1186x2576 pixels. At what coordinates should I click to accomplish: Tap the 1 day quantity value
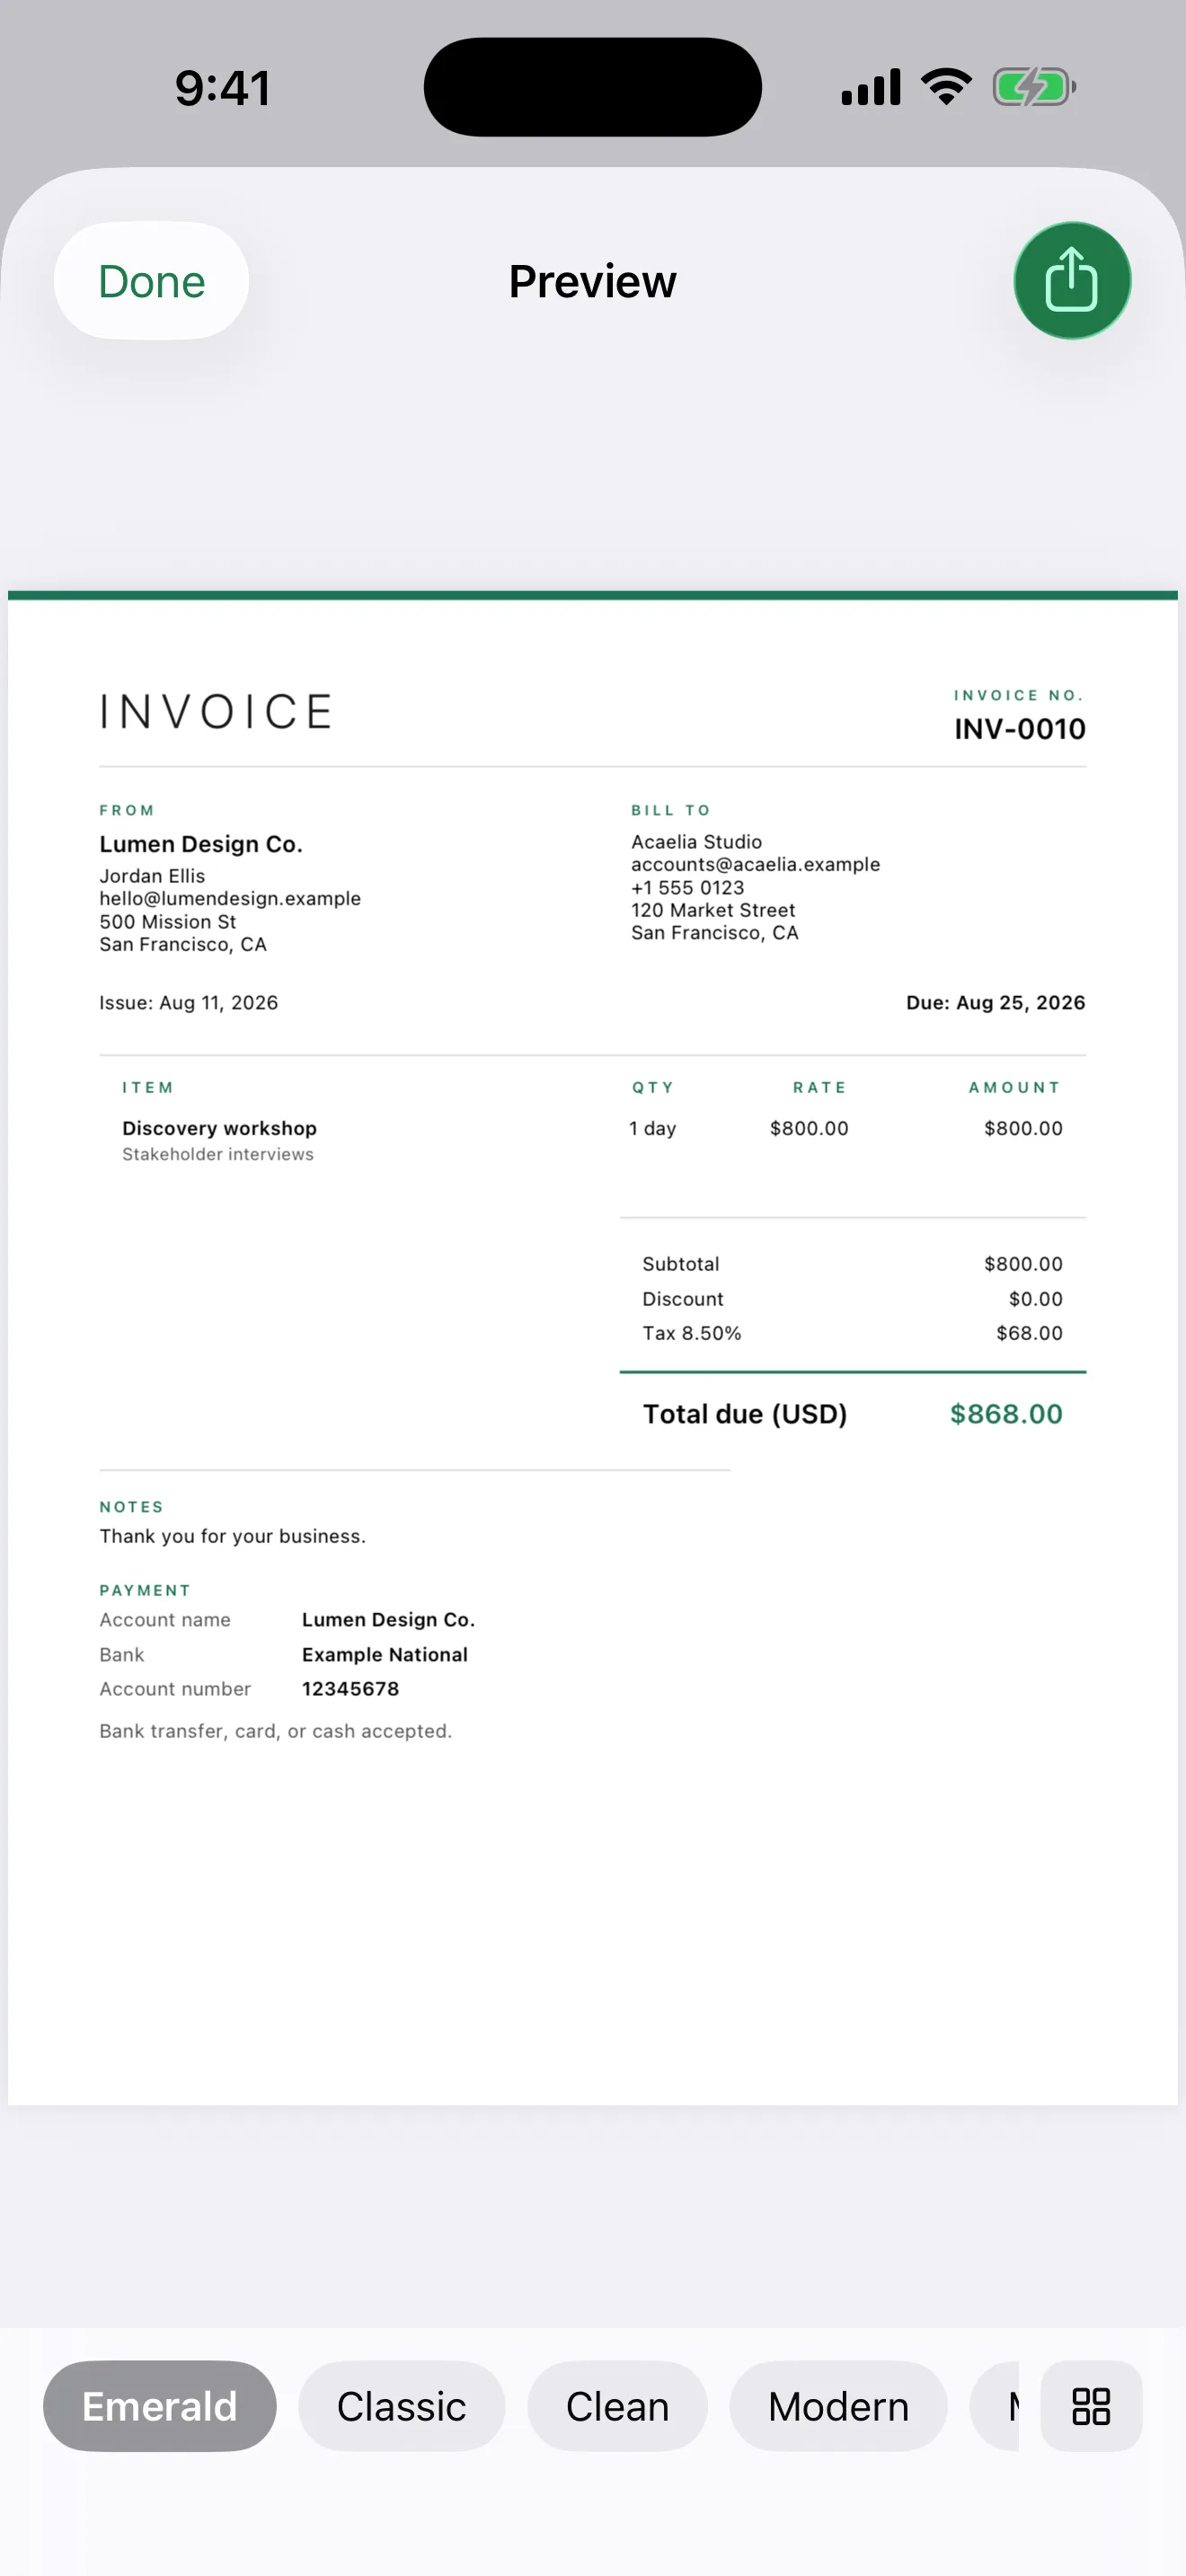coord(653,1128)
